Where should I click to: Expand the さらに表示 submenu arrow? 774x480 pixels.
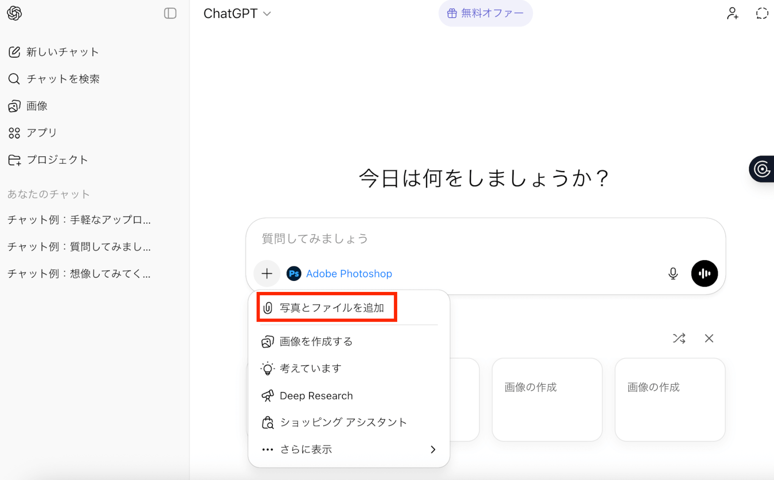click(x=433, y=449)
